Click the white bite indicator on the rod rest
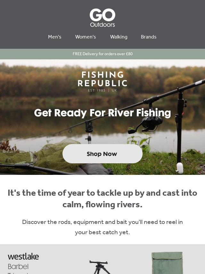 pos(179,168)
